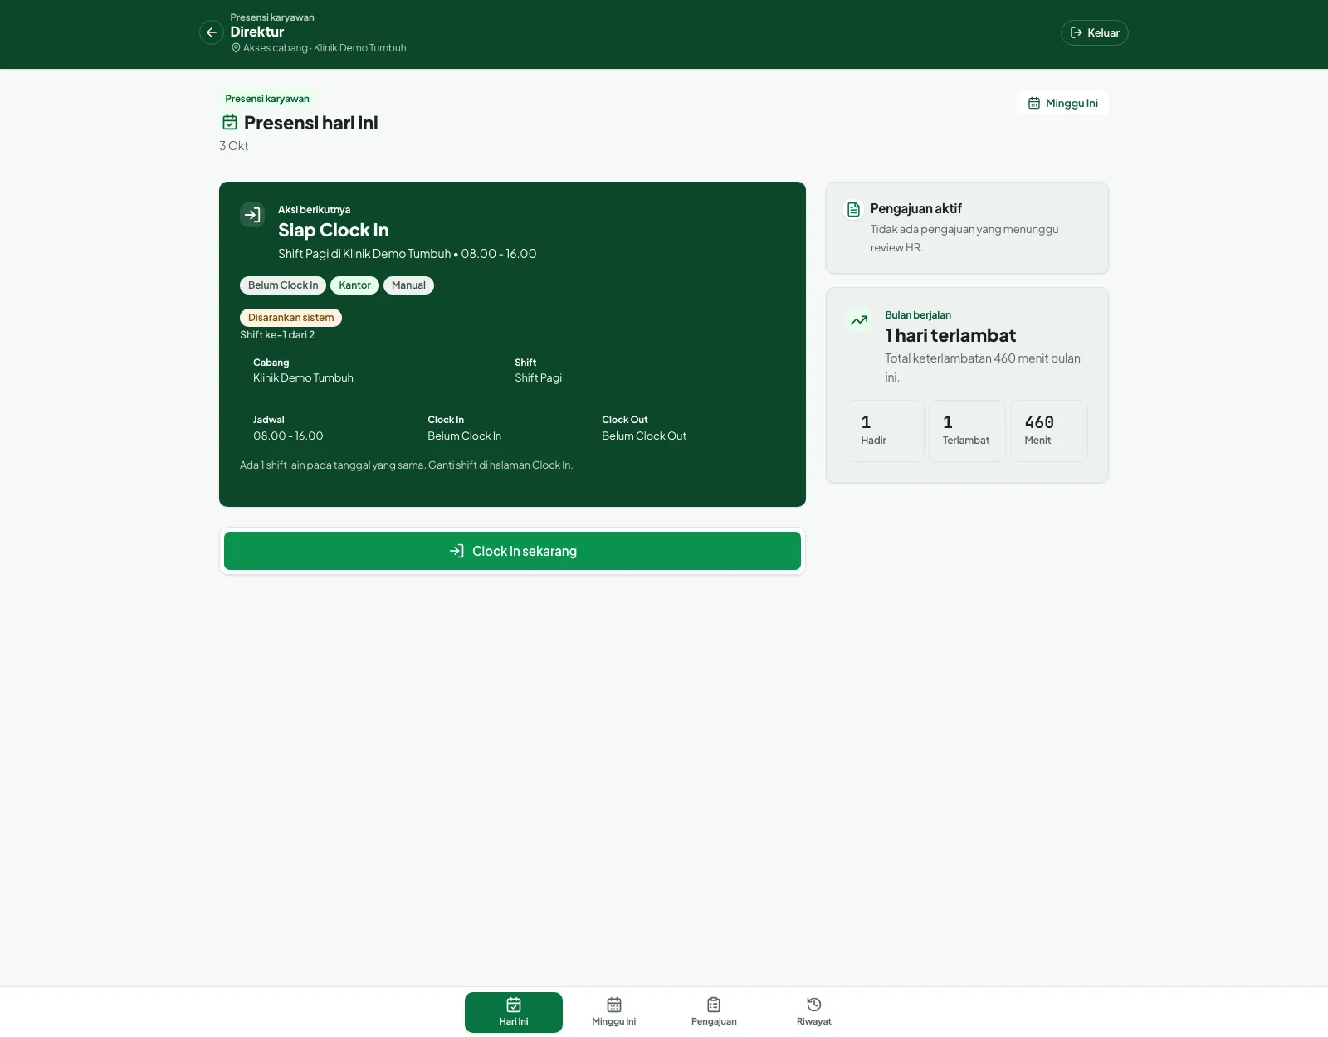This screenshot has width=1328, height=1037.
Task: Click 'Belum Clock Out' value
Action: pos(644,436)
